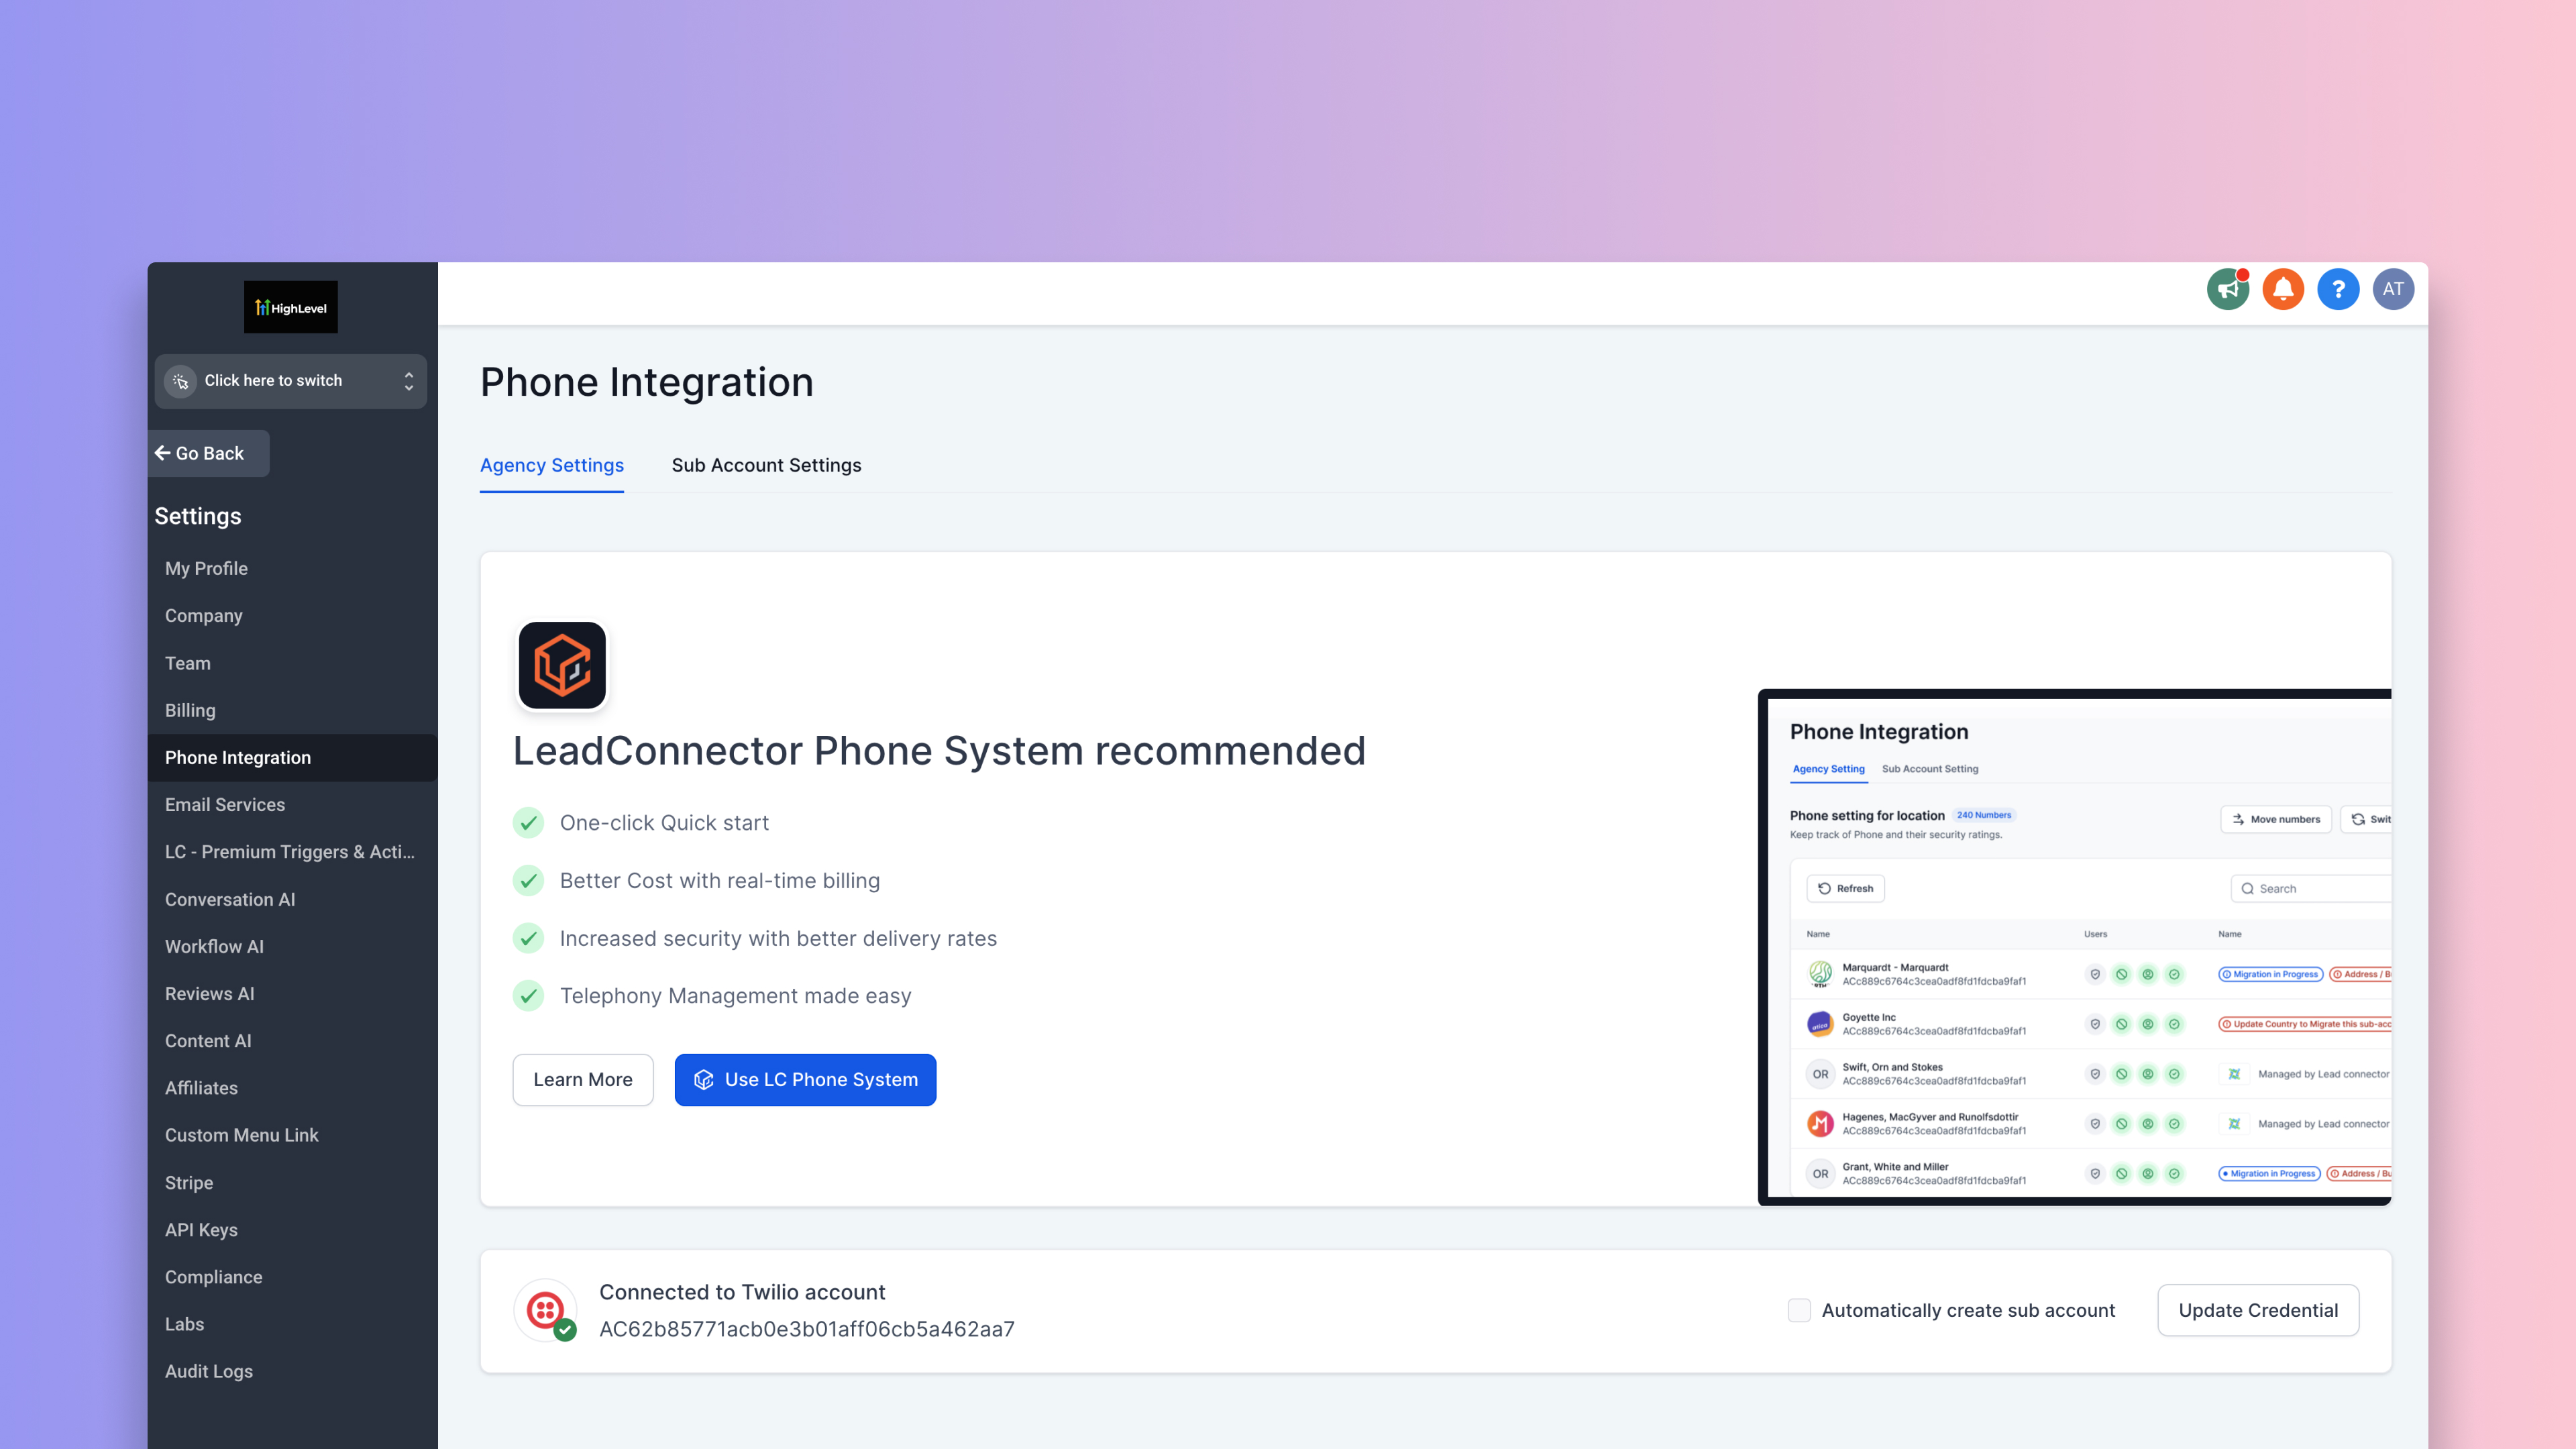Click Use LC Phone System button

[806, 1080]
